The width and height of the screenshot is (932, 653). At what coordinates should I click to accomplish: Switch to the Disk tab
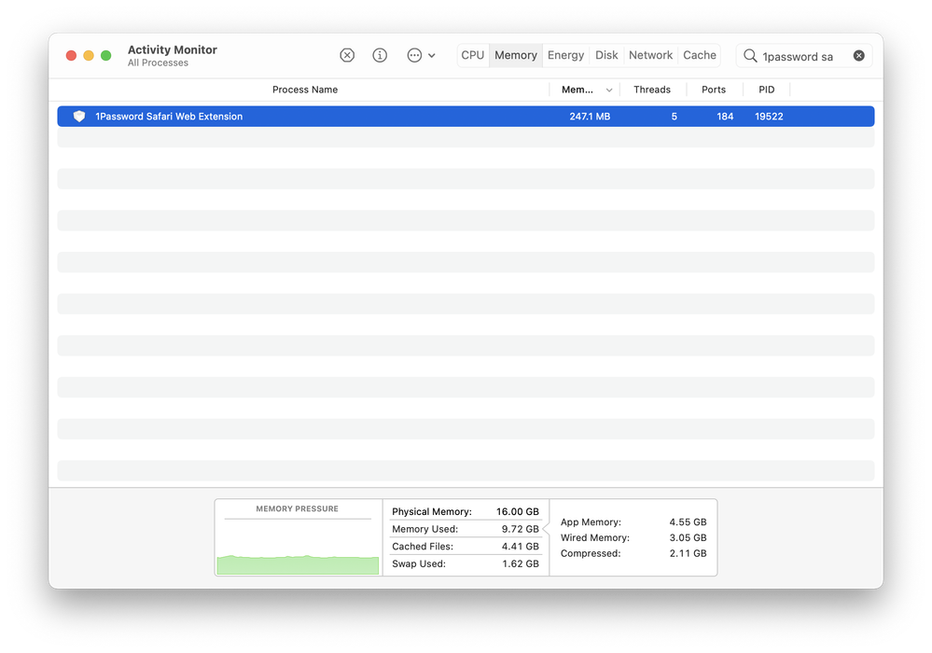pyautogui.click(x=606, y=55)
